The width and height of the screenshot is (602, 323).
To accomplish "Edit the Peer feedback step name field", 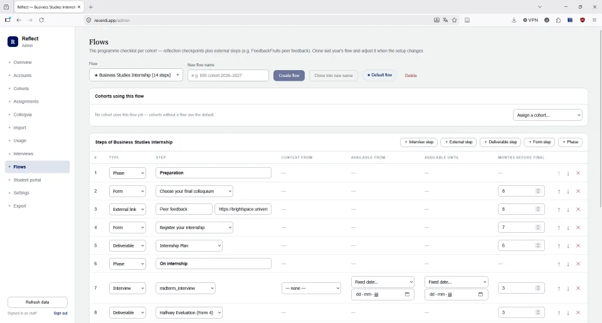I will (x=184, y=209).
